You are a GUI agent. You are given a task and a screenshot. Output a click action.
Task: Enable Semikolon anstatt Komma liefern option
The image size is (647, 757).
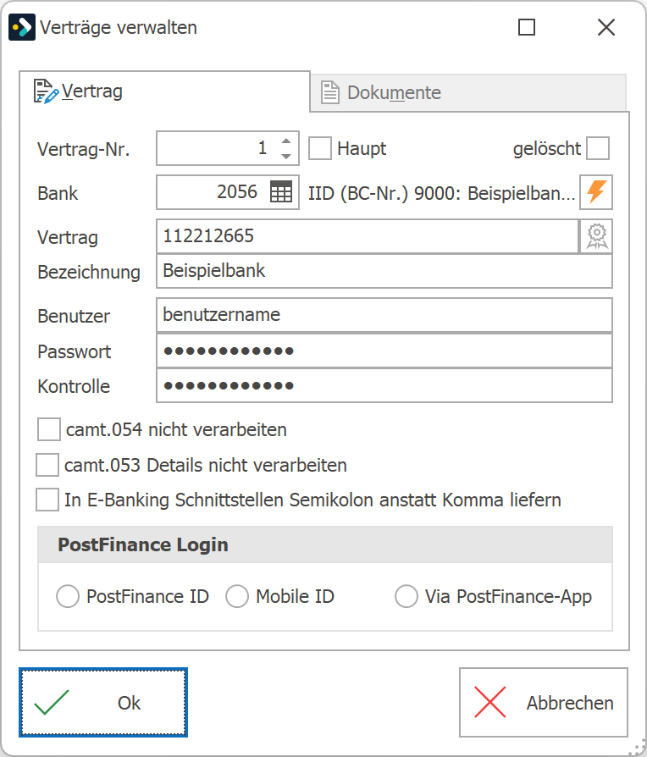coord(47,500)
